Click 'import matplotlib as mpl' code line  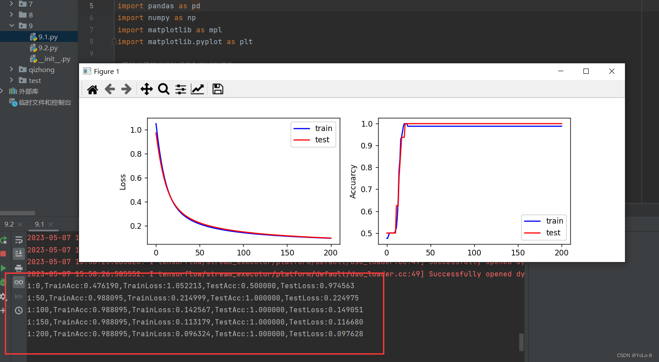point(170,30)
